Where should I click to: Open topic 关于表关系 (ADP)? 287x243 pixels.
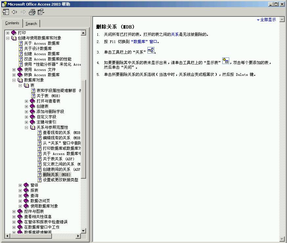(58, 159)
